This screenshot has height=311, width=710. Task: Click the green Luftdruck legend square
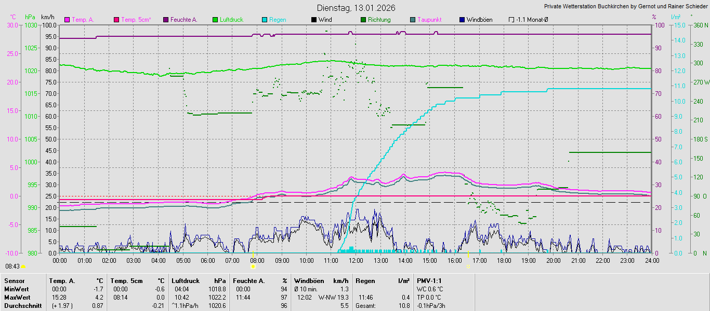pyautogui.click(x=215, y=20)
